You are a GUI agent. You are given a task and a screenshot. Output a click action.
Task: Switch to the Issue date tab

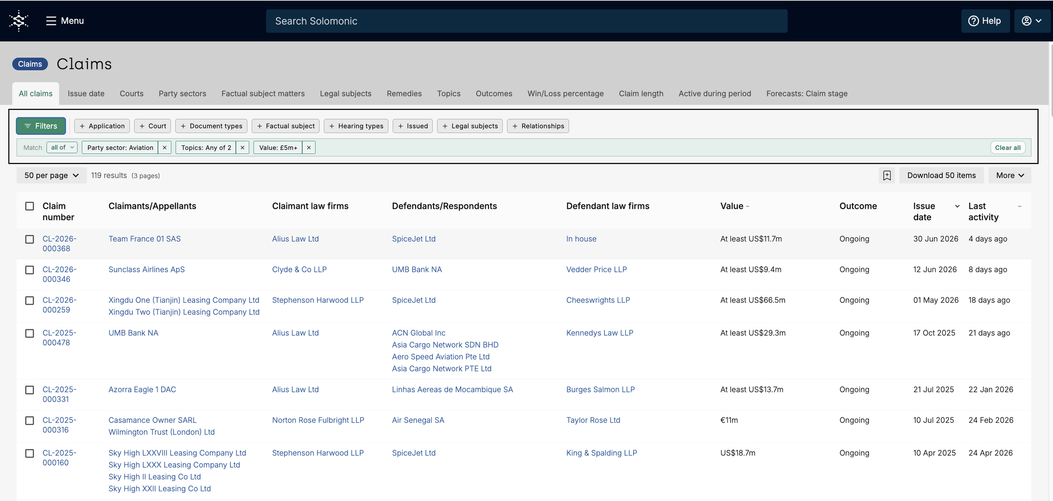[86, 93]
